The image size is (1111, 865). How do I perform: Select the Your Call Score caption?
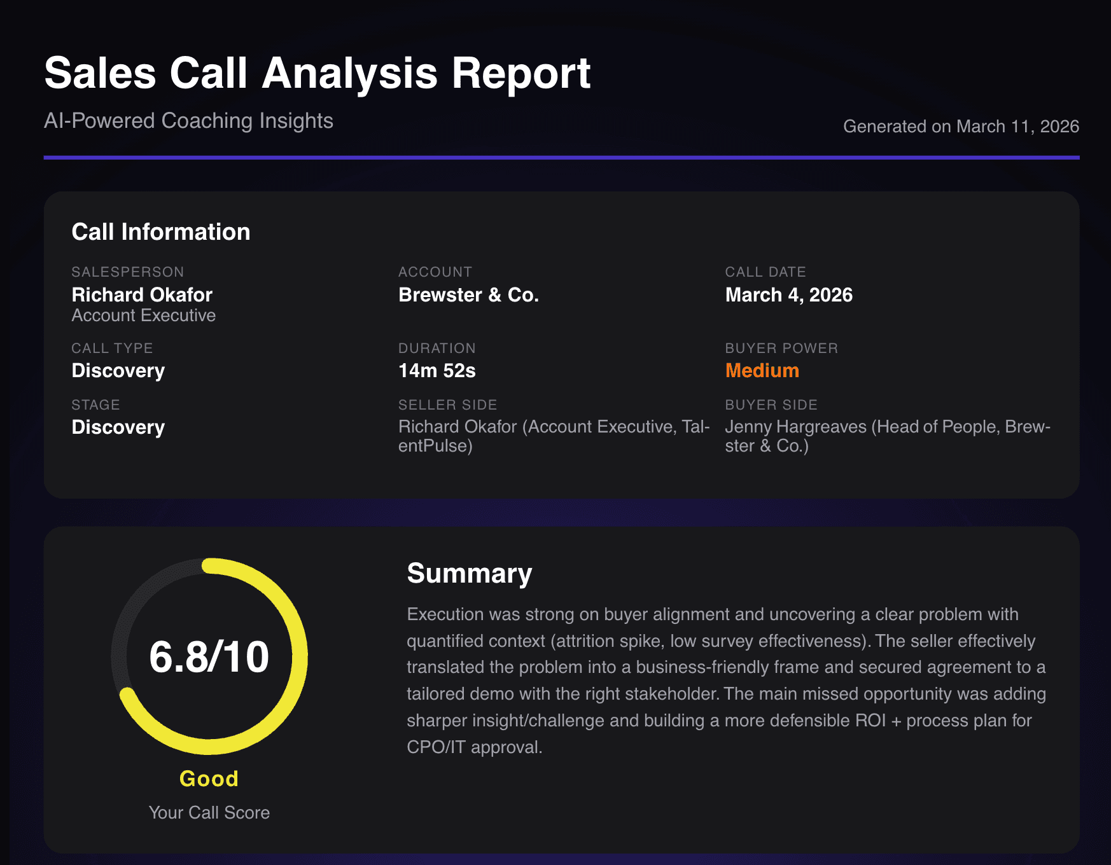tap(209, 812)
